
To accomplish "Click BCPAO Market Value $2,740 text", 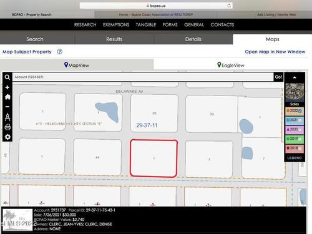I will (x=59, y=220).
